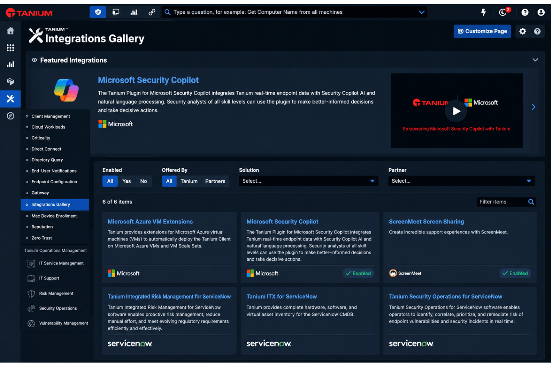Image resolution: width=551 pixels, height=367 pixels.
Task: Open Cloud Workloads menu entry
Action: tap(48, 127)
